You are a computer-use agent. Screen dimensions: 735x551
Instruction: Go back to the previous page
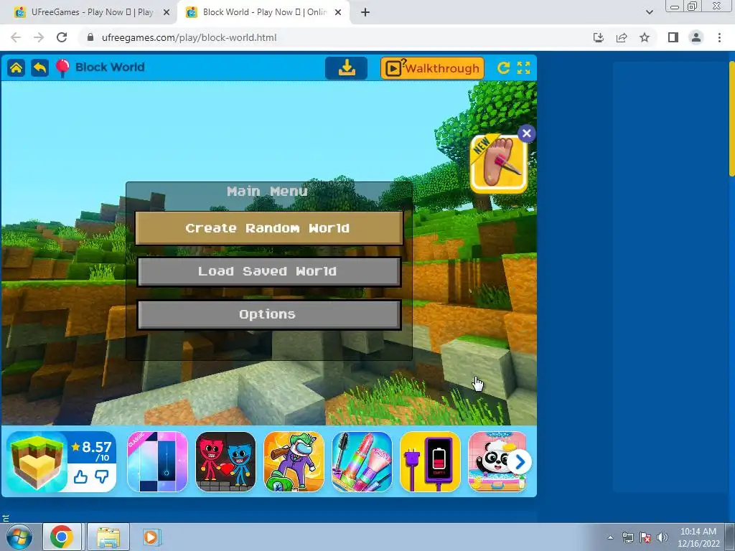pos(16,37)
